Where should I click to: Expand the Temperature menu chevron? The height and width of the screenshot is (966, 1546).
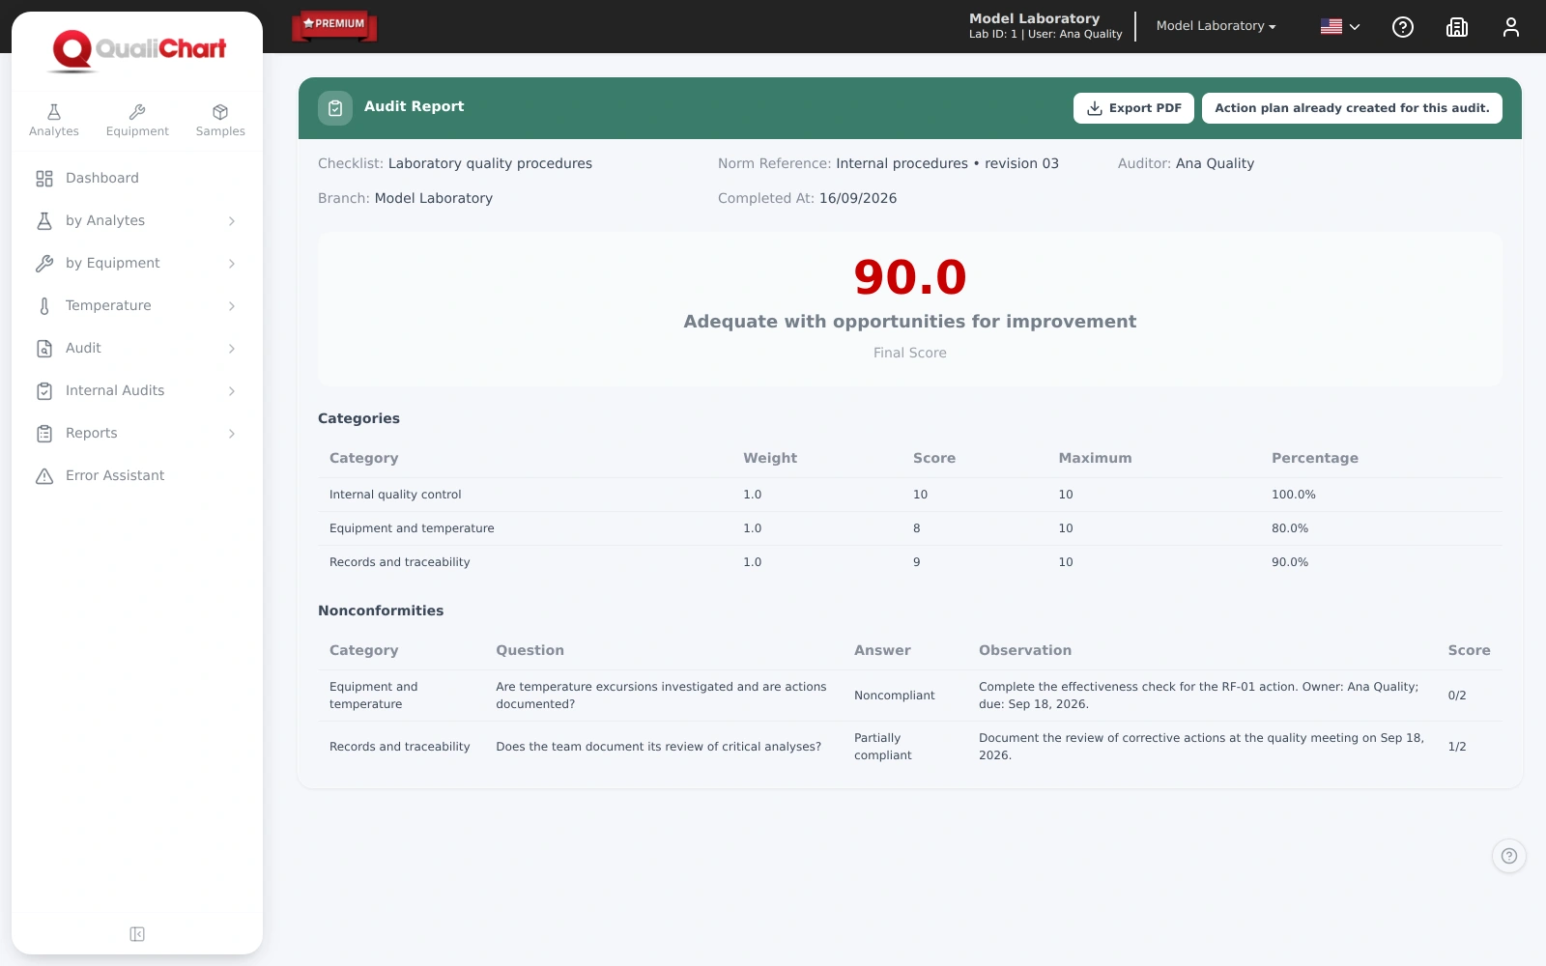tap(232, 306)
